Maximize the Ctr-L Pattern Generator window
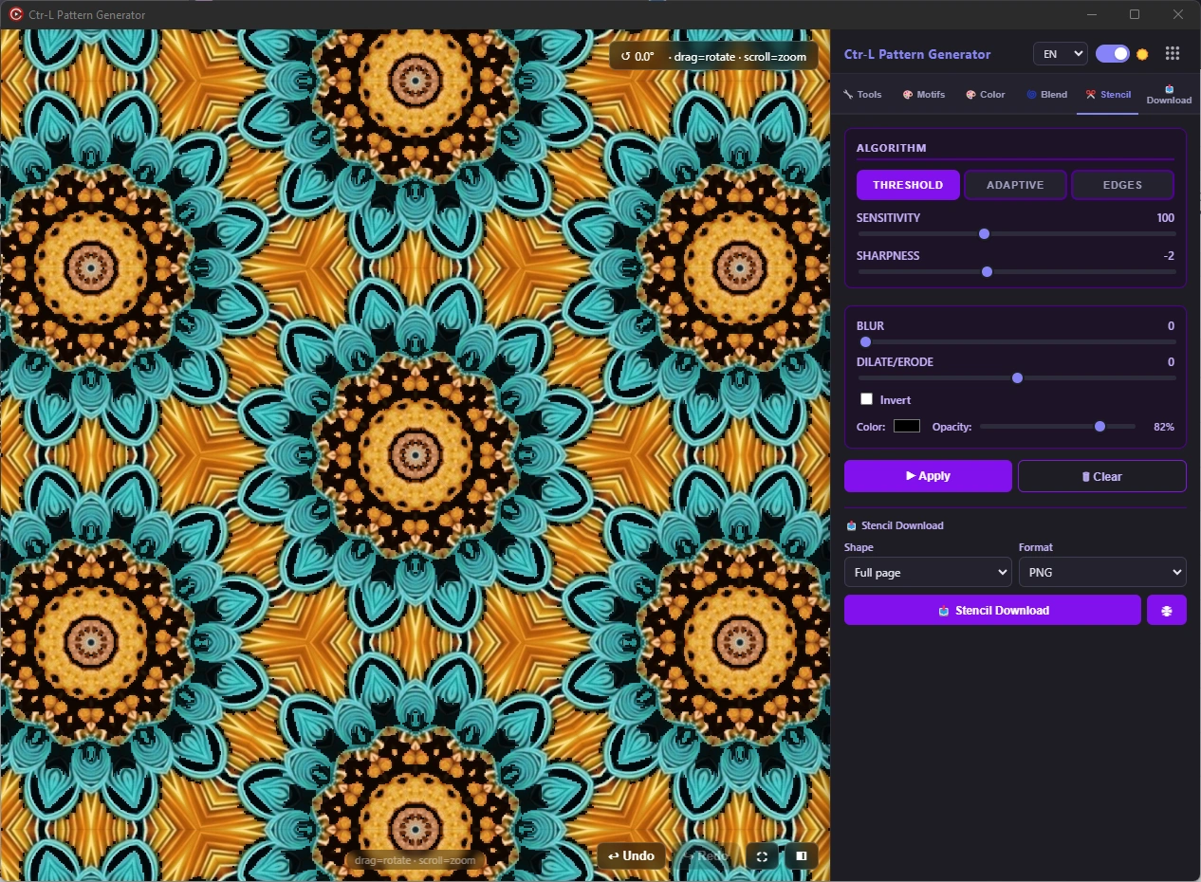 pyautogui.click(x=1135, y=14)
